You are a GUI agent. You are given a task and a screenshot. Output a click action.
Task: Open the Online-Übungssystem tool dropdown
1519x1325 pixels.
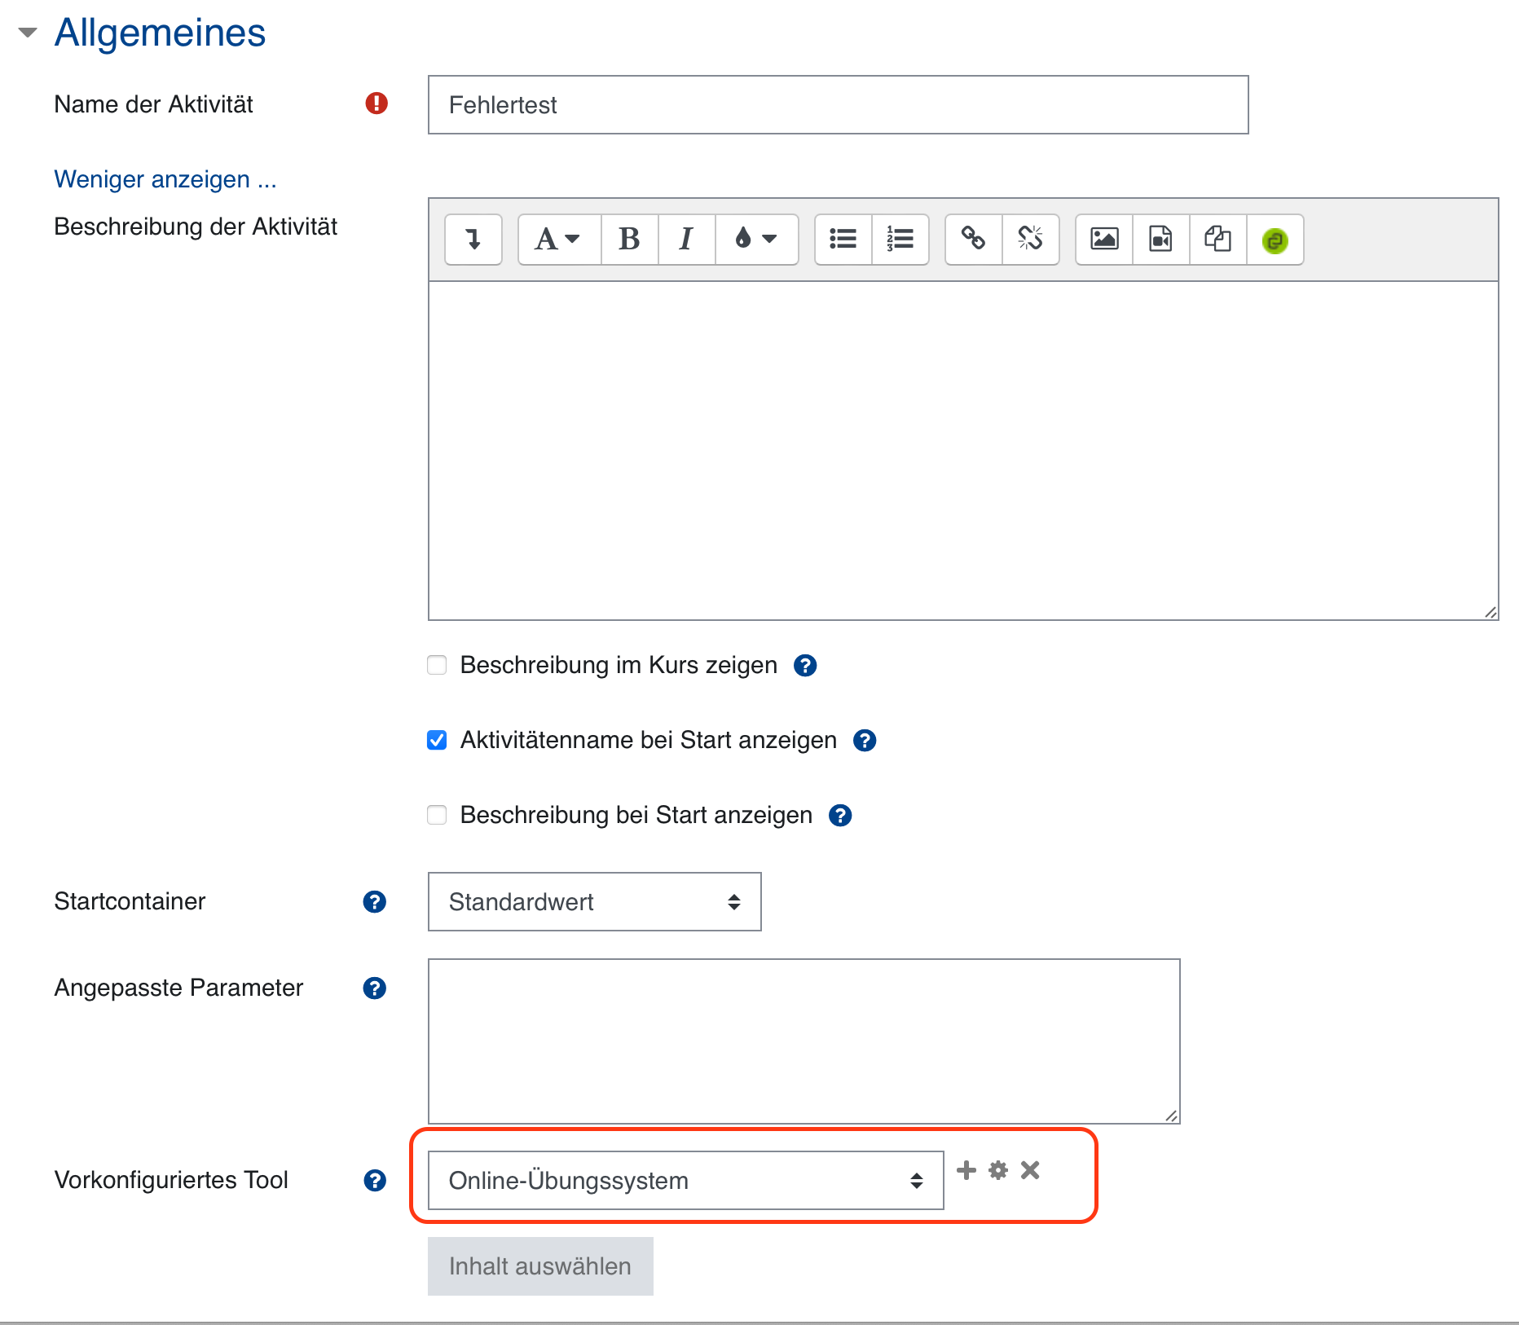pyautogui.click(x=685, y=1180)
